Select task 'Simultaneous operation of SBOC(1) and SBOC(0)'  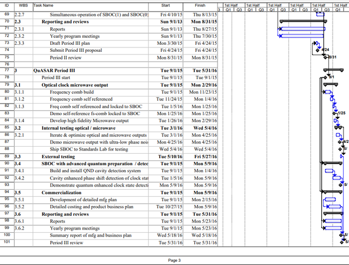pos(99,15)
